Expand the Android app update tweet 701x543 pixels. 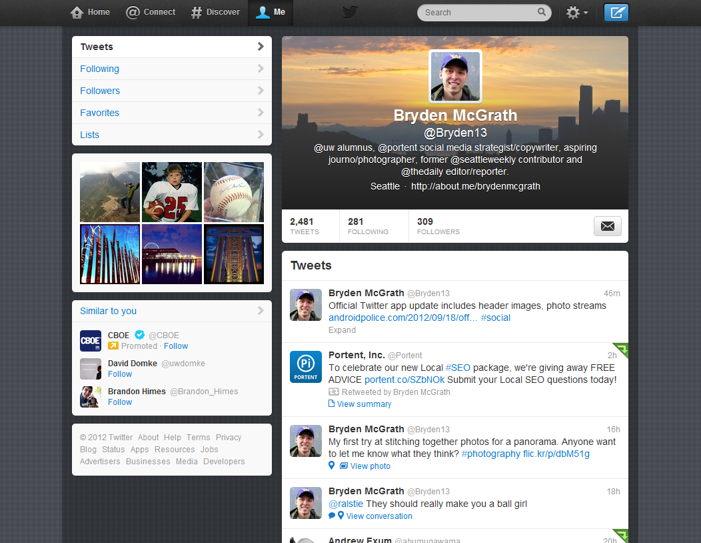[342, 330]
